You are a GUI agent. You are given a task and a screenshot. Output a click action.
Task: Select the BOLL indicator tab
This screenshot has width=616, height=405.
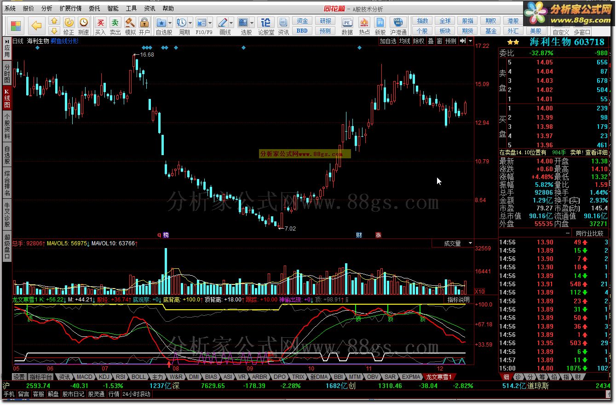(x=138, y=376)
